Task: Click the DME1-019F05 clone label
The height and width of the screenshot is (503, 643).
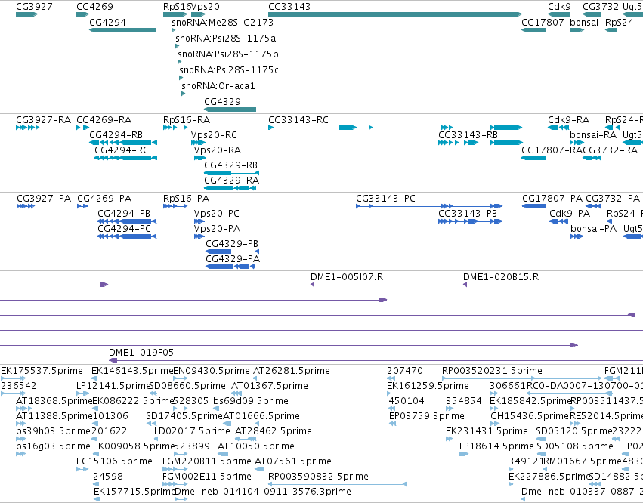Action: (141, 353)
